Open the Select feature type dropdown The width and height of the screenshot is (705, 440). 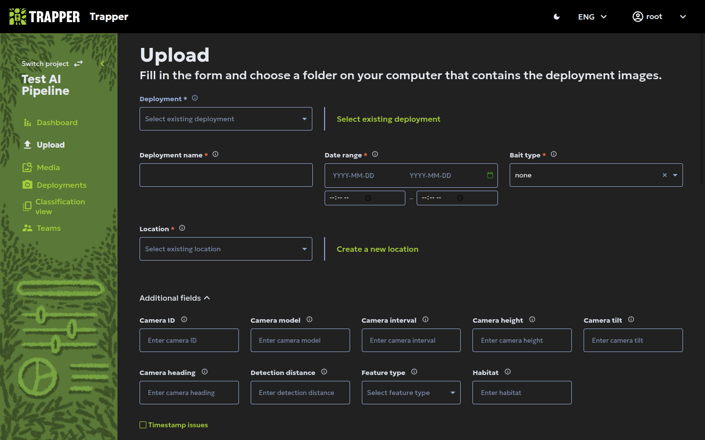tap(411, 393)
